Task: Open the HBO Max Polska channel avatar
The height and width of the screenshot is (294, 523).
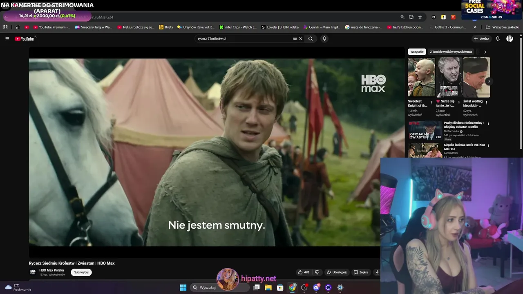Action: [x=33, y=272]
